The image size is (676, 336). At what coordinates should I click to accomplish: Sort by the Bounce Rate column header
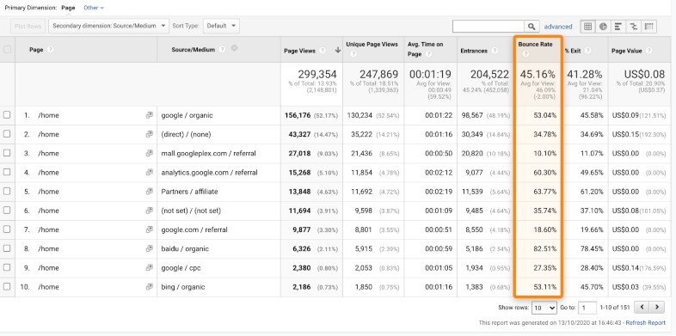pyautogui.click(x=535, y=45)
